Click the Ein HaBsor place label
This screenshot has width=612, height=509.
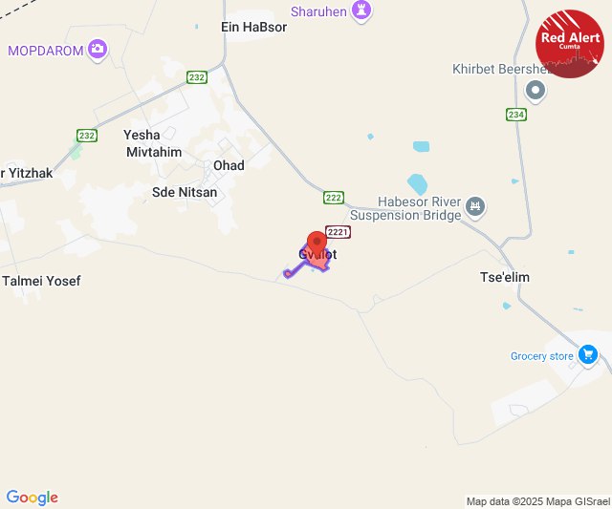(253, 27)
